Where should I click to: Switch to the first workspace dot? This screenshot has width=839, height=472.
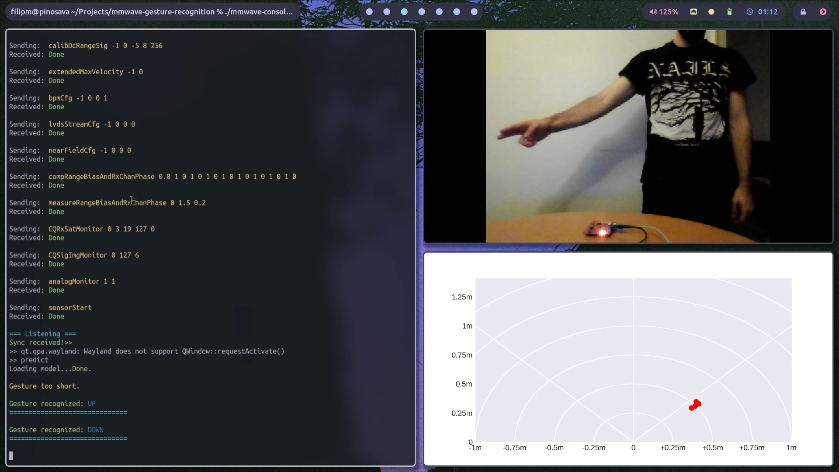coord(369,12)
